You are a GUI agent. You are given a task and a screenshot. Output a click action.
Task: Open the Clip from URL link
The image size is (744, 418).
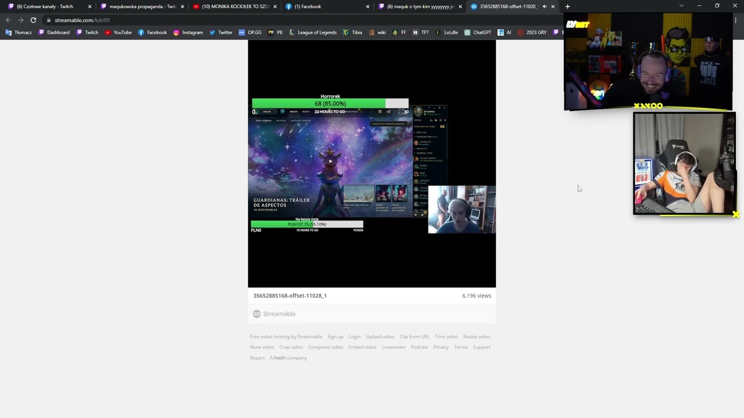[414, 337]
